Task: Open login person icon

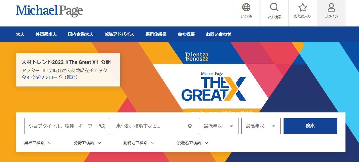Action: [331, 7]
